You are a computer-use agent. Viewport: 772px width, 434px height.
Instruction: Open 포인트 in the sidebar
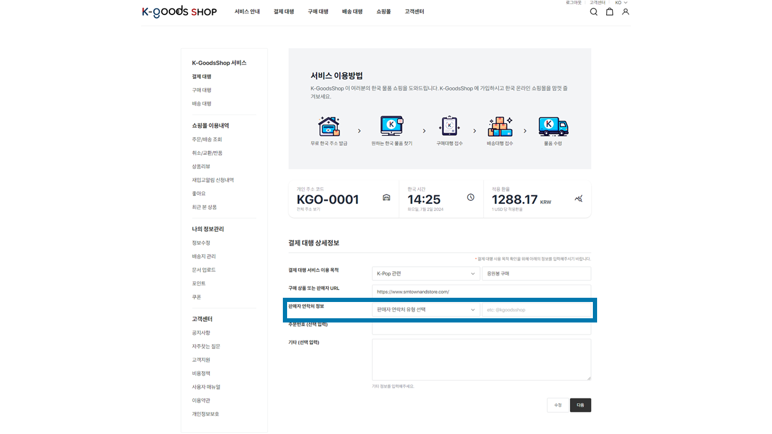point(198,283)
